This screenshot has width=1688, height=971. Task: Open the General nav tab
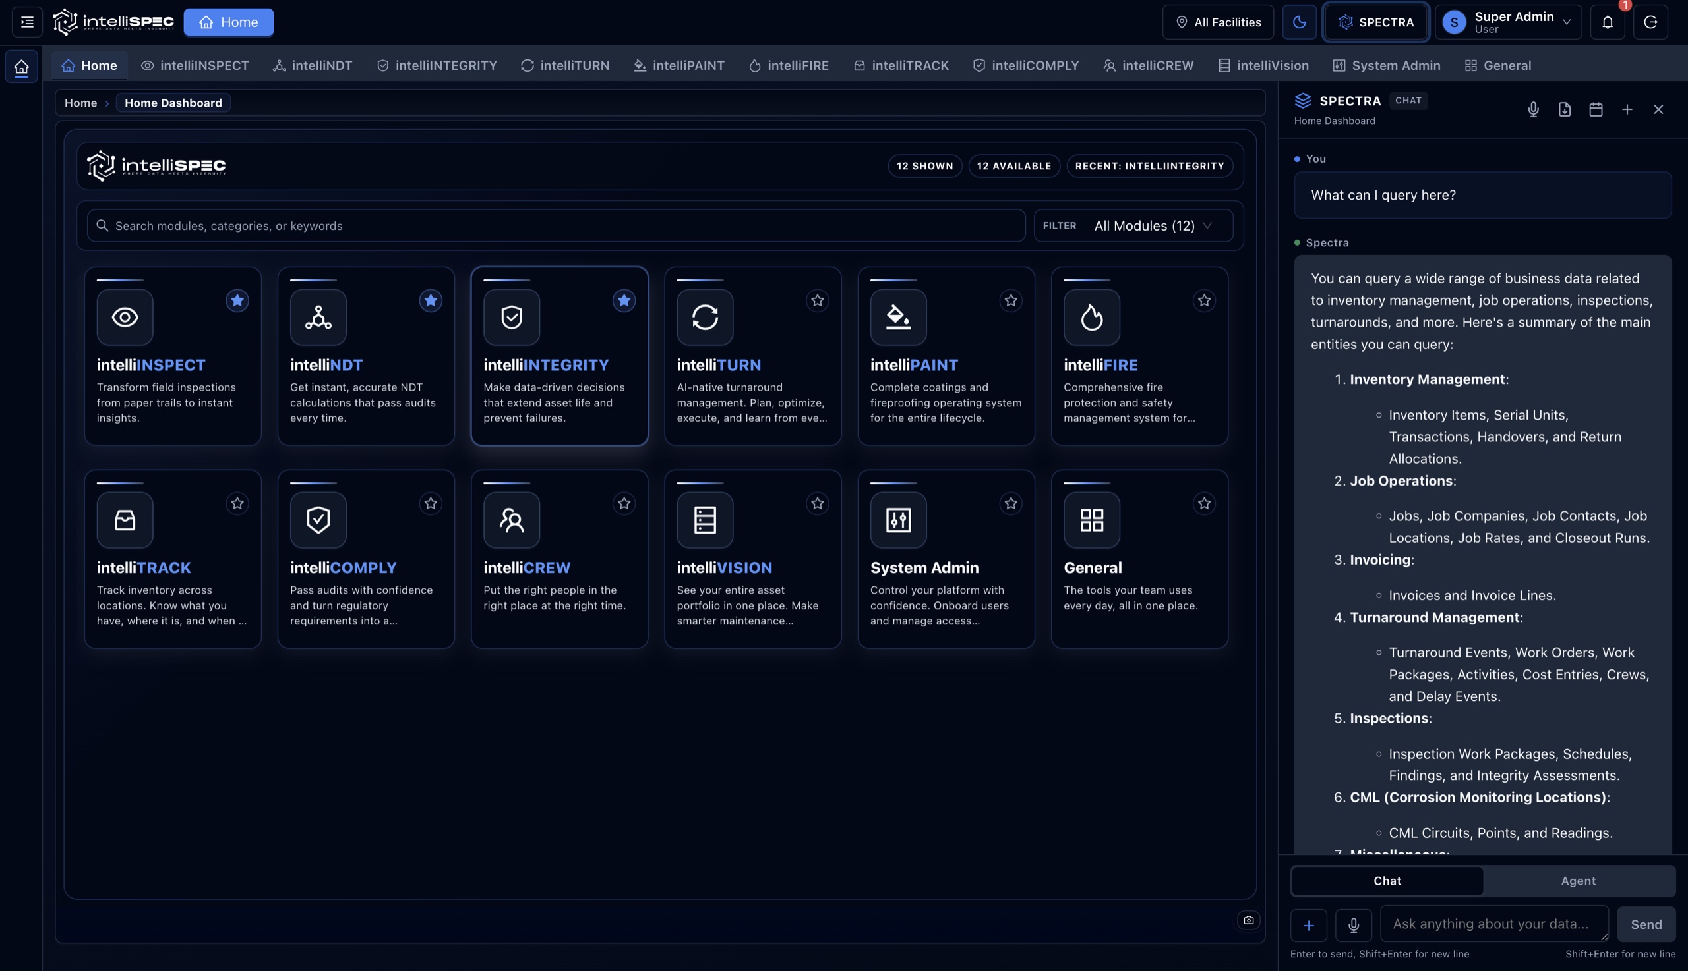click(1498, 65)
